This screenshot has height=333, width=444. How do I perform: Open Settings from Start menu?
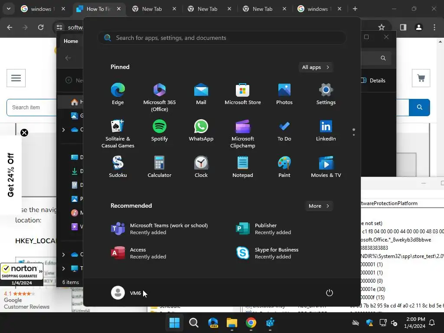point(326,94)
